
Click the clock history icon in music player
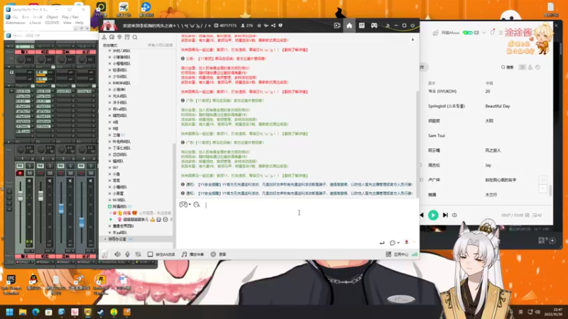click(538, 67)
